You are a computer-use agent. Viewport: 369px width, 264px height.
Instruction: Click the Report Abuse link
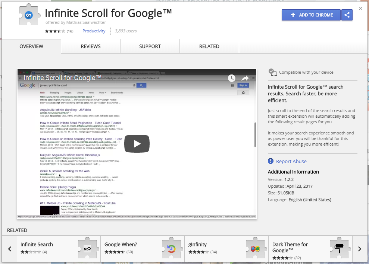click(291, 161)
